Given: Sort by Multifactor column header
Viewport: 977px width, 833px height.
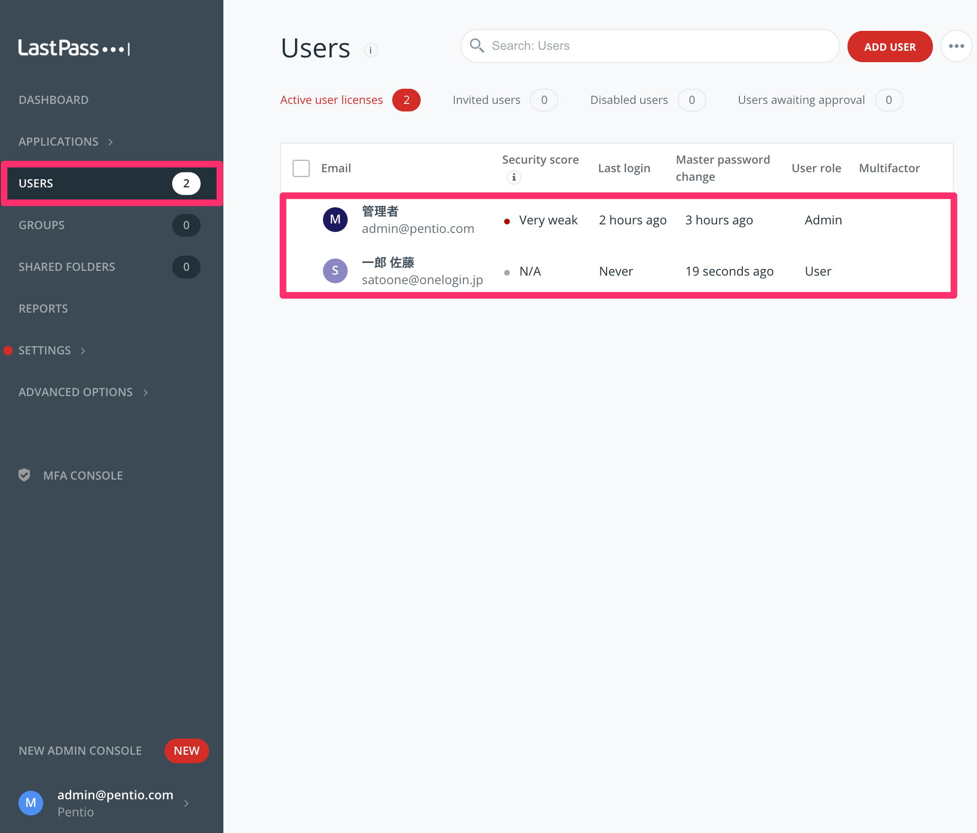Looking at the screenshot, I should [x=889, y=168].
